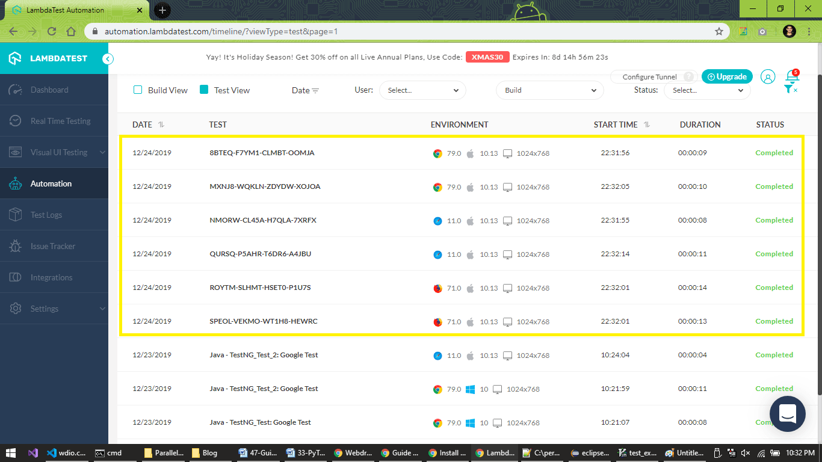Sort by the START TIME column arrows
Viewport: 822px width, 462px height.
coord(647,125)
